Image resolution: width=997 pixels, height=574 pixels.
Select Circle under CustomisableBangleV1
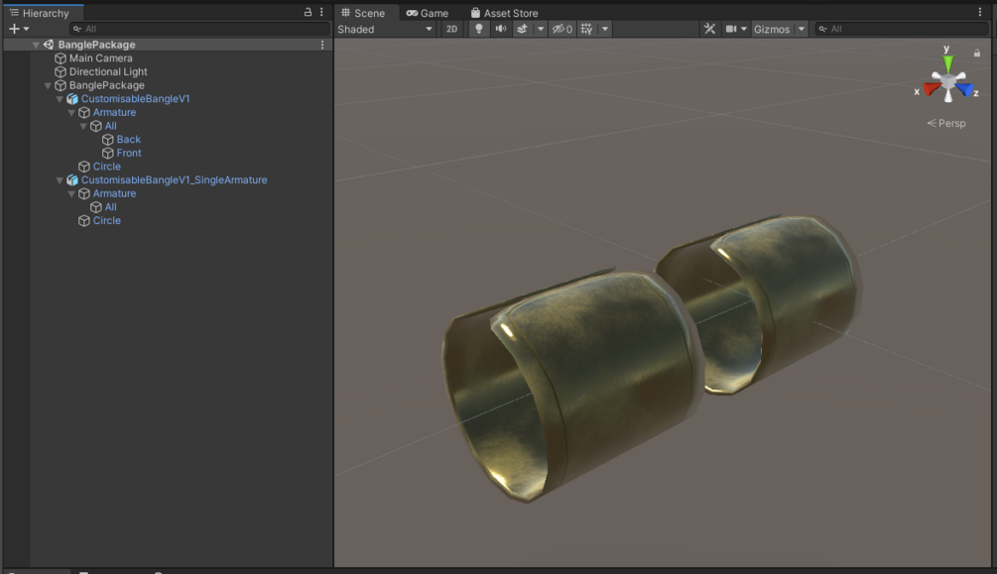point(107,167)
